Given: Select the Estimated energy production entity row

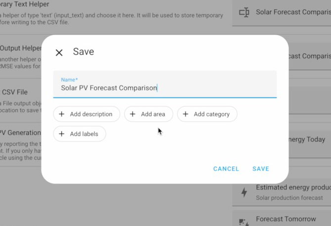Looking at the screenshot, I should (x=282, y=192).
